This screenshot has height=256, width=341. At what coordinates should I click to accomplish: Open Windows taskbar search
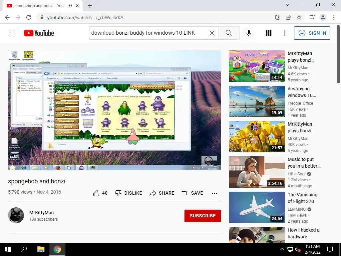[x=24, y=249]
